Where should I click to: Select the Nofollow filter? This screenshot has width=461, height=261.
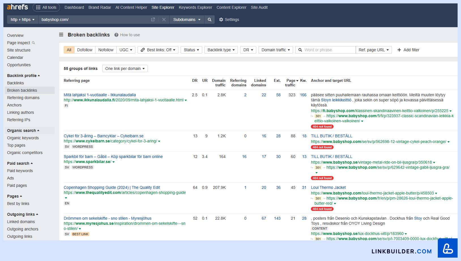(106, 50)
